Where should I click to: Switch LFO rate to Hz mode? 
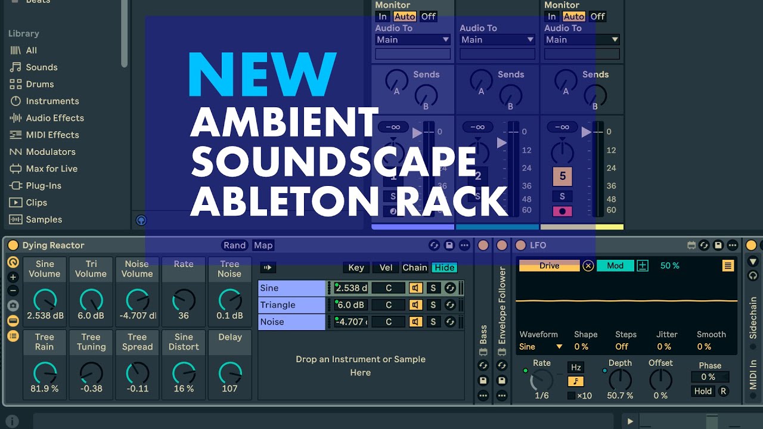pyautogui.click(x=575, y=368)
